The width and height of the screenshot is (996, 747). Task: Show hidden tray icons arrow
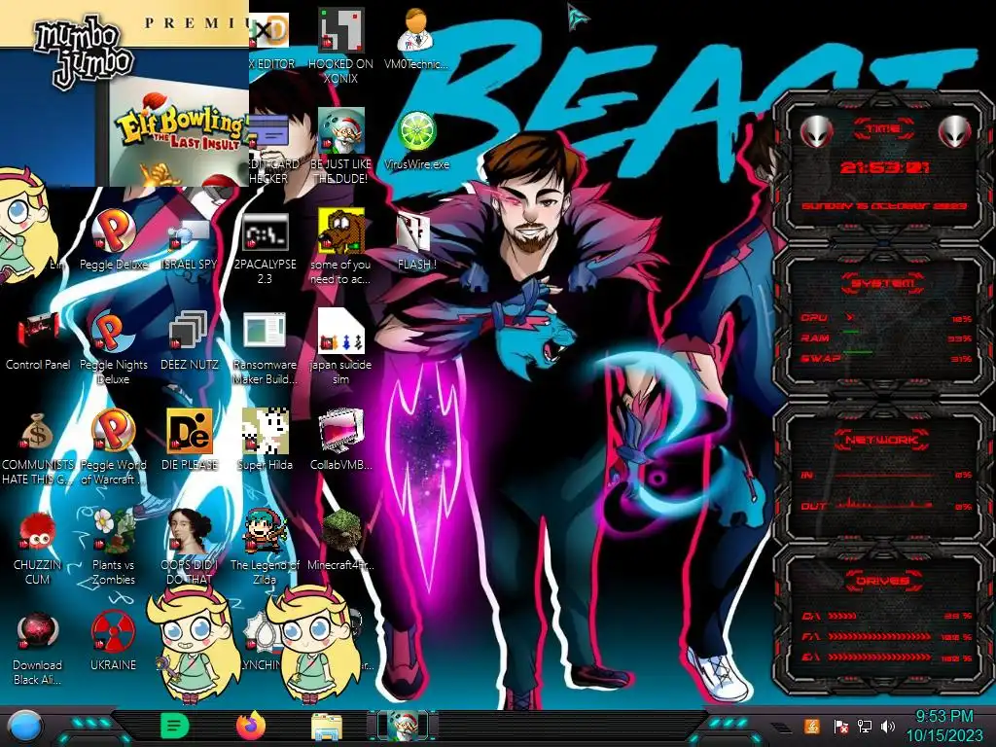(x=781, y=728)
